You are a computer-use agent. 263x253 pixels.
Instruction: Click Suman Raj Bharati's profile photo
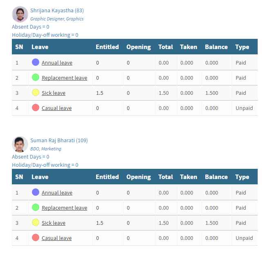pos(20,144)
